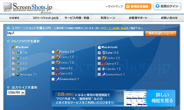Image resolution: width=184 pixels, height=110 pixels.
Task: Click the Macintosh Seamonkey1.1 icon
Action: point(104,74)
